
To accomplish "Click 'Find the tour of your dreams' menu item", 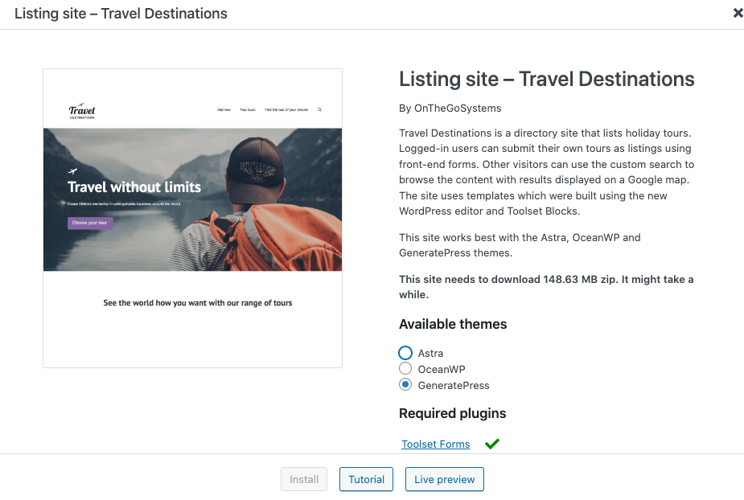I will pyautogui.click(x=286, y=109).
